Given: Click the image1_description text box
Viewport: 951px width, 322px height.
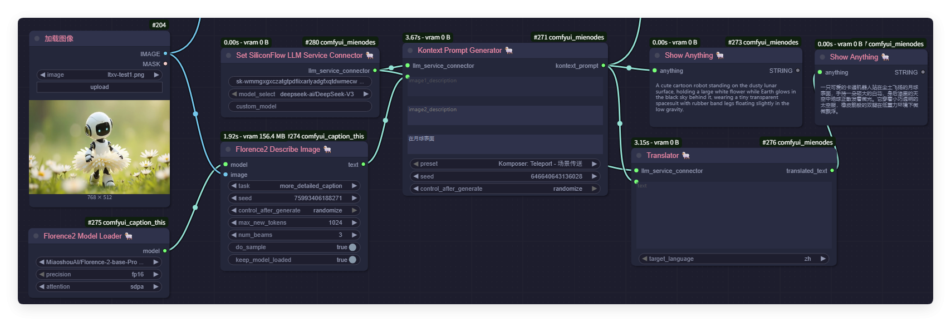Looking at the screenshot, I should (x=505, y=86).
